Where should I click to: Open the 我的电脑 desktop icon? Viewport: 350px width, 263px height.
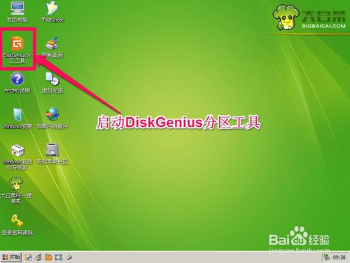pos(17,12)
